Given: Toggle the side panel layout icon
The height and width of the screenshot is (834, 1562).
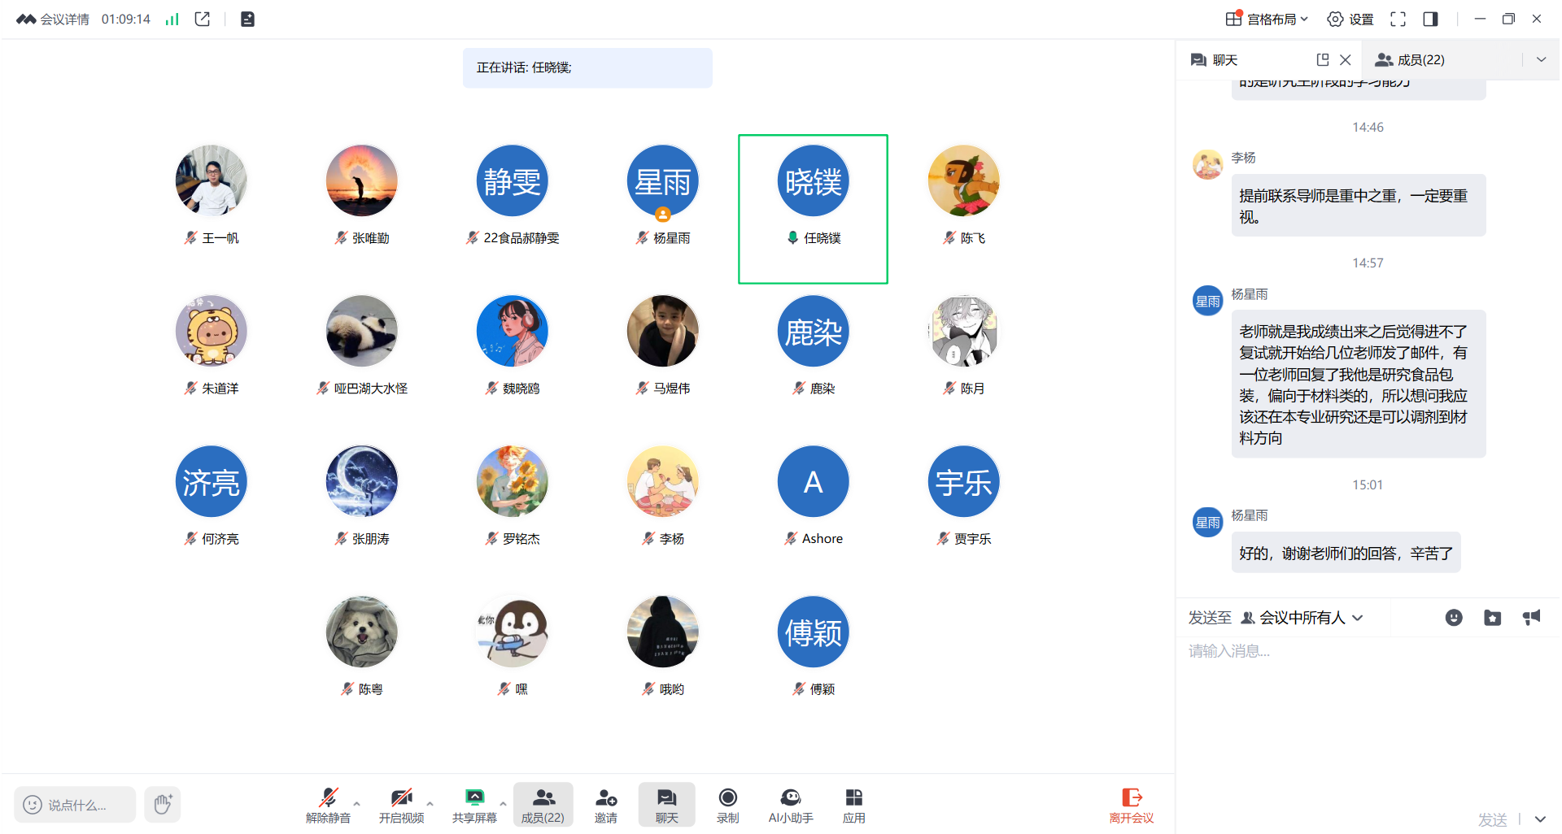Looking at the screenshot, I should [x=1430, y=20].
